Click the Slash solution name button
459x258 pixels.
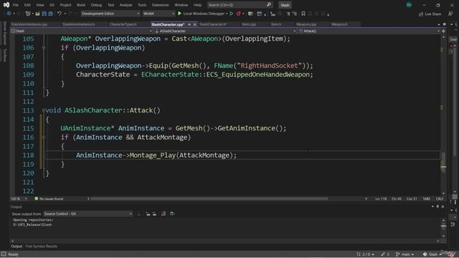[285, 5]
